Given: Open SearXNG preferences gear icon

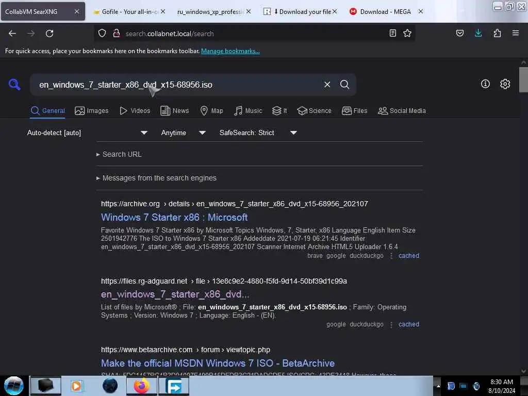Looking at the screenshot, I should (505, 84).
